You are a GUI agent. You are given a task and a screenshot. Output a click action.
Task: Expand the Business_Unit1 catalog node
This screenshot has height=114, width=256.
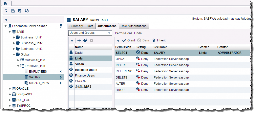coord(14,37)
